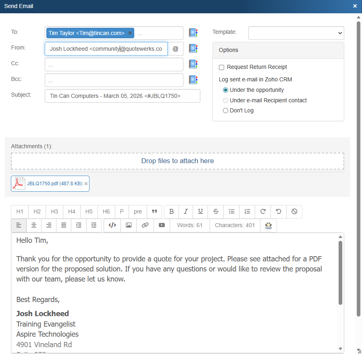Enable Request Return Receipt
This screenshot has height=354, width=362.
coord(221,67)
